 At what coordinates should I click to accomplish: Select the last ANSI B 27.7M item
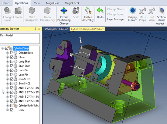(29, 101)
